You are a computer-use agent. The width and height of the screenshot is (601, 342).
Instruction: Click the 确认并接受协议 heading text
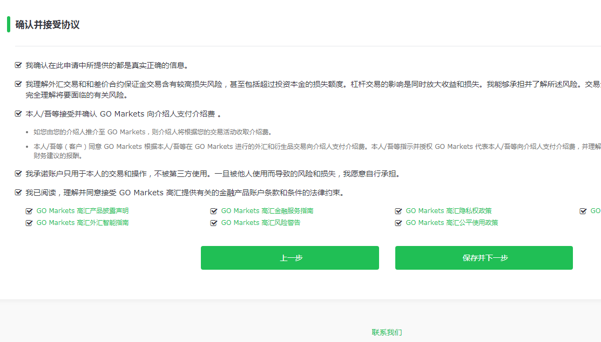pyautogui.click(x=48, y=24)
